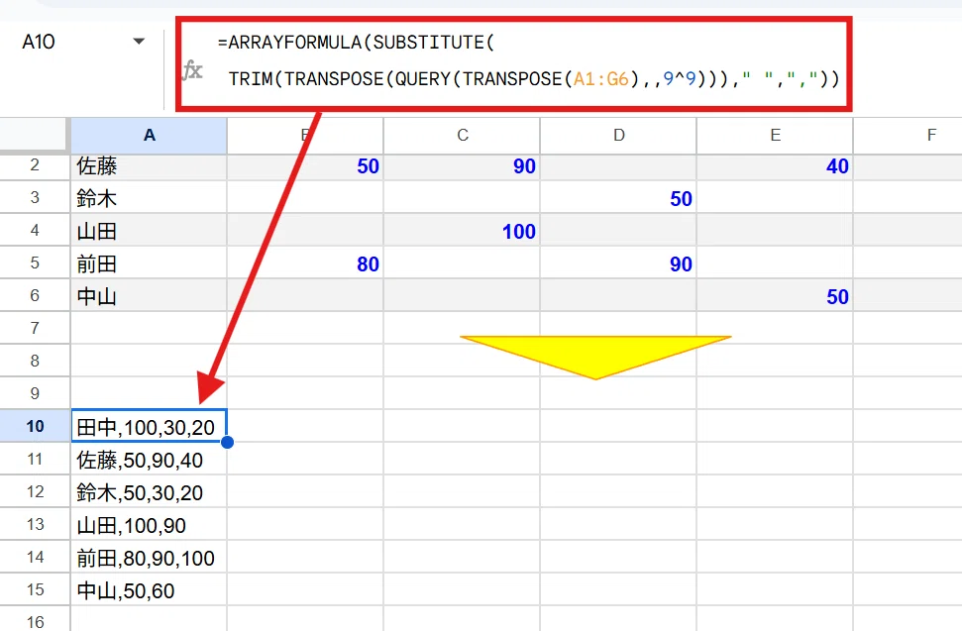Click the blue fill handle on cell A10
The image size is (962, 631).
tap(227, 442)
